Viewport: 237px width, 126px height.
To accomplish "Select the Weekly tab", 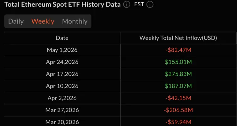I will pos(43,21).
